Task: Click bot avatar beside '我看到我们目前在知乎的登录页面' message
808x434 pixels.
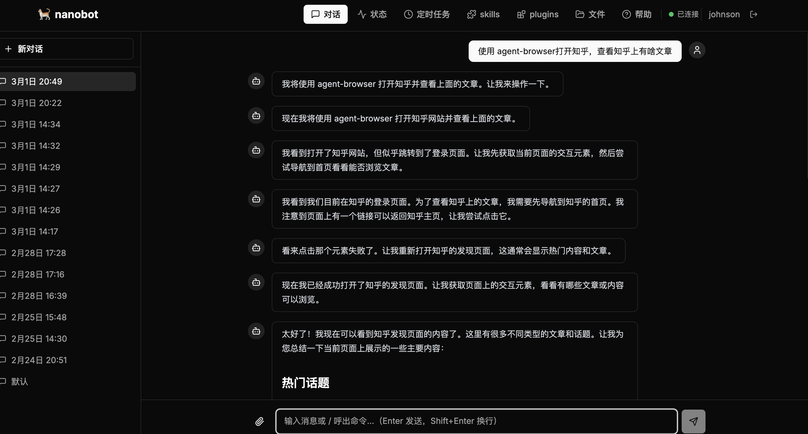Action: 256,199
